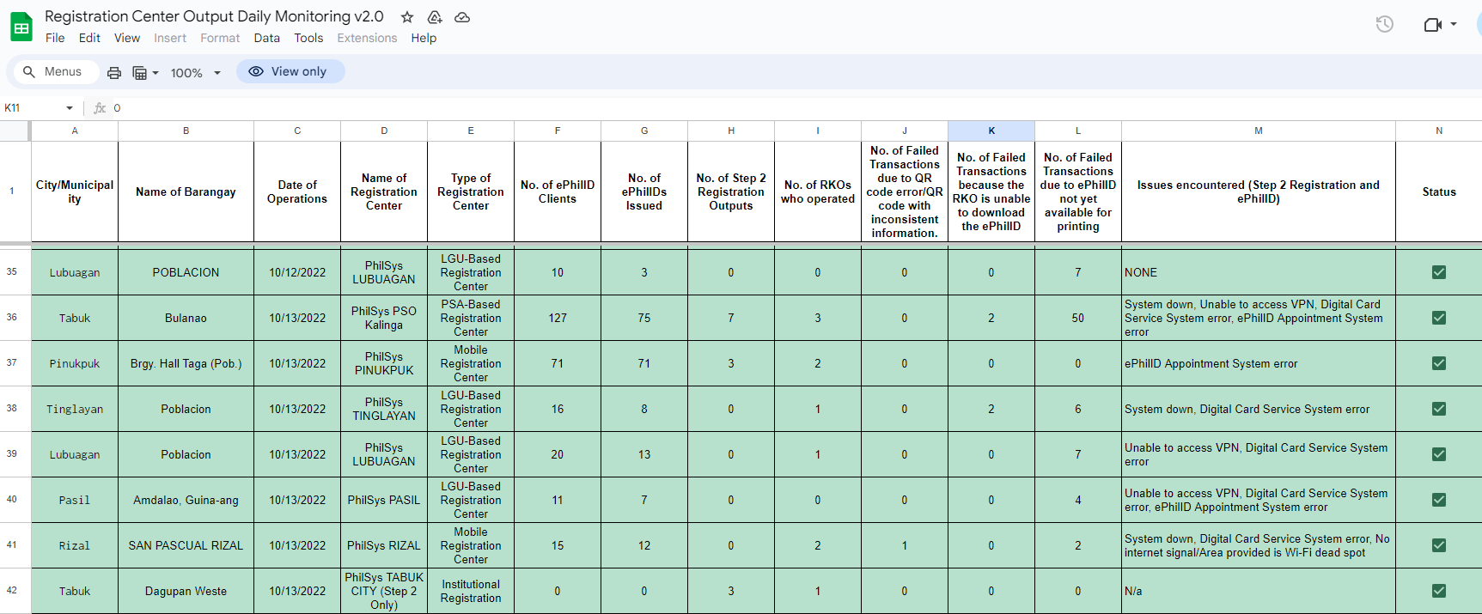Click the print icon
The width and height of the screenshot is (1482, 614).
(x=114, y=72)
